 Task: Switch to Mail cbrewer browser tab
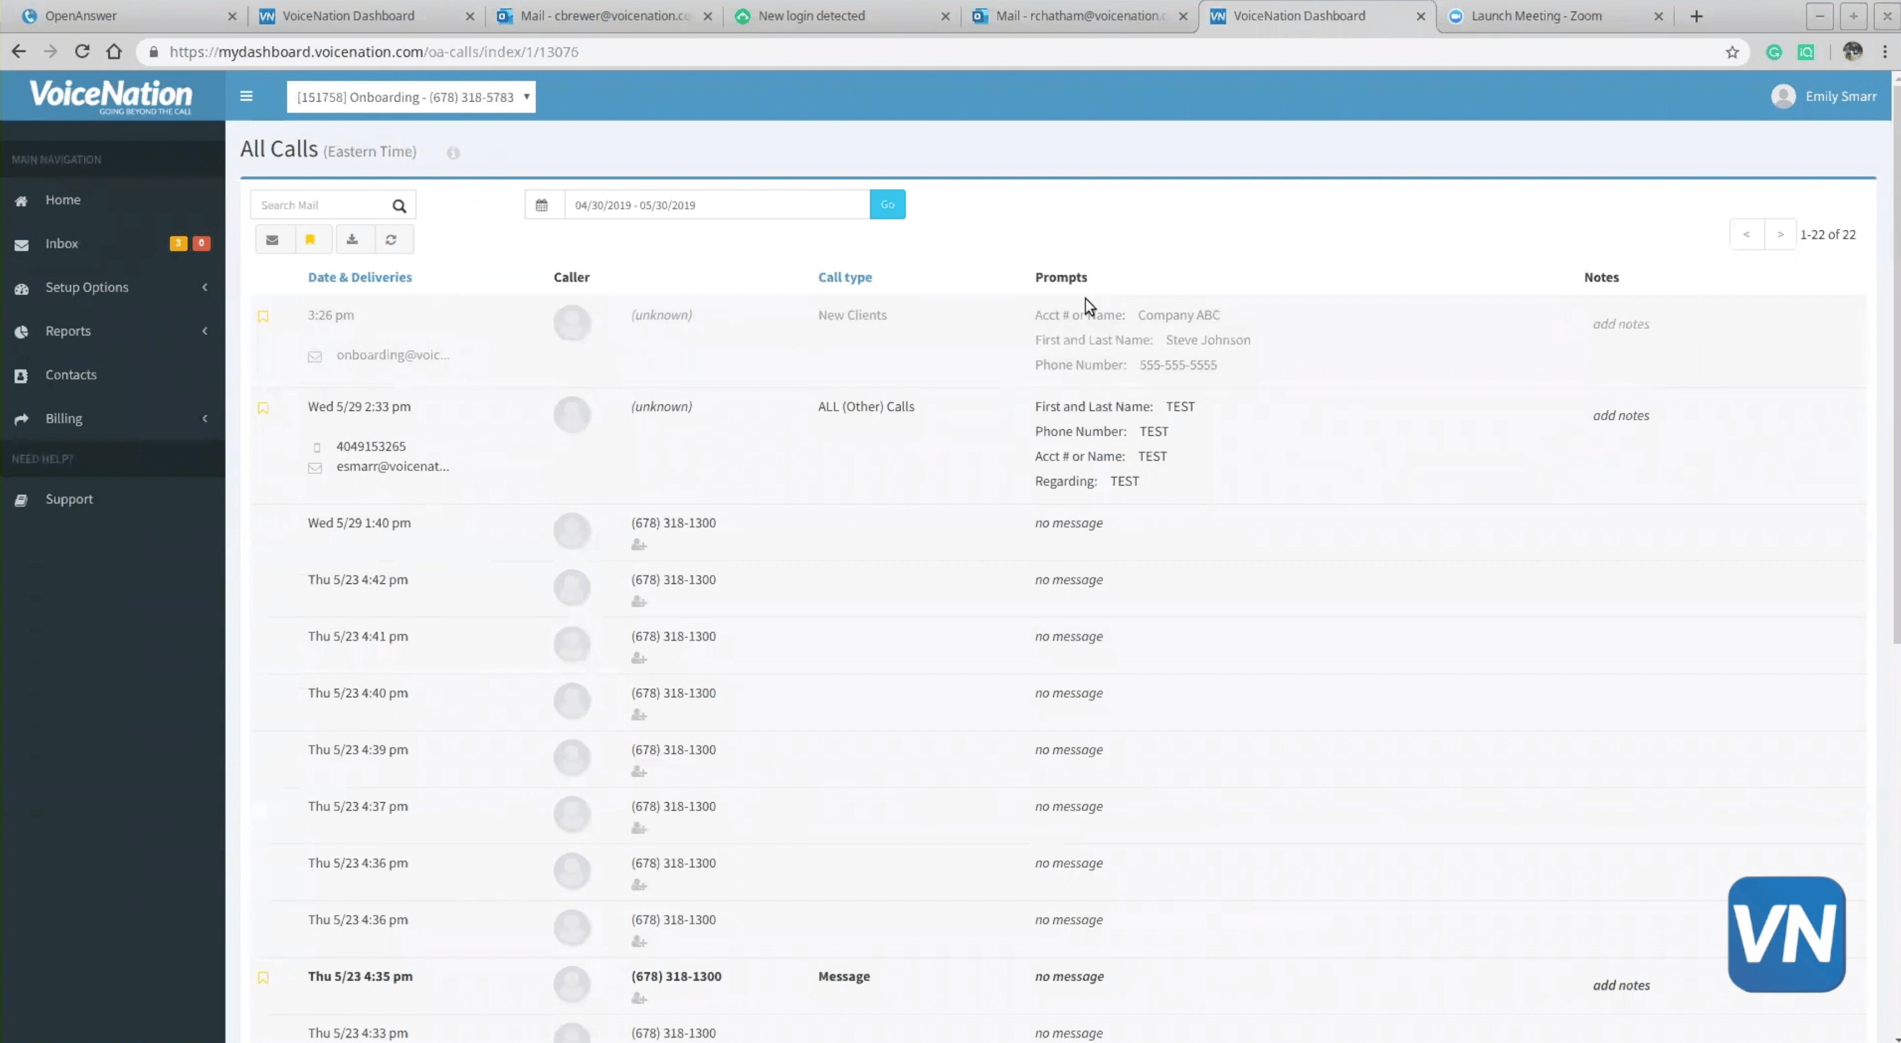603,15
